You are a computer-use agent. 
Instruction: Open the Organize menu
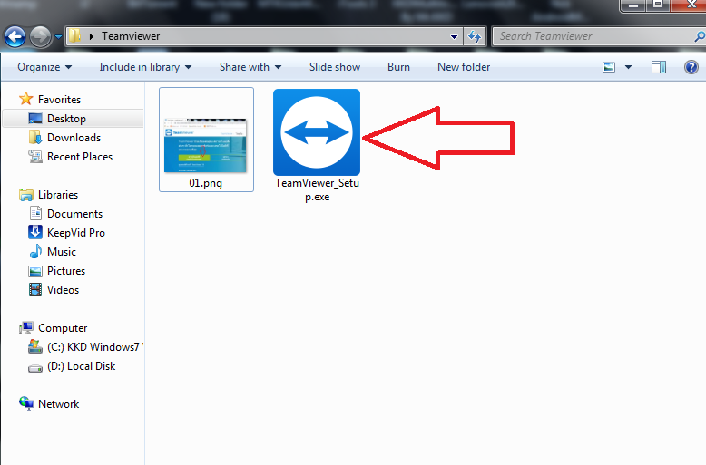tap(44, 67)
